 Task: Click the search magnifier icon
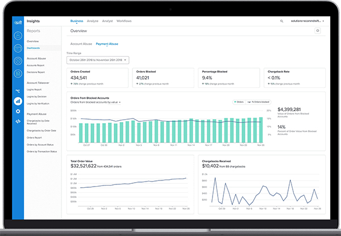281,21
